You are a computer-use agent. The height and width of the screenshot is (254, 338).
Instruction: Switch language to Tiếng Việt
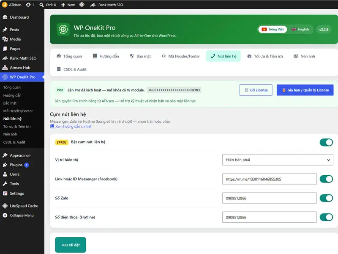273,29
